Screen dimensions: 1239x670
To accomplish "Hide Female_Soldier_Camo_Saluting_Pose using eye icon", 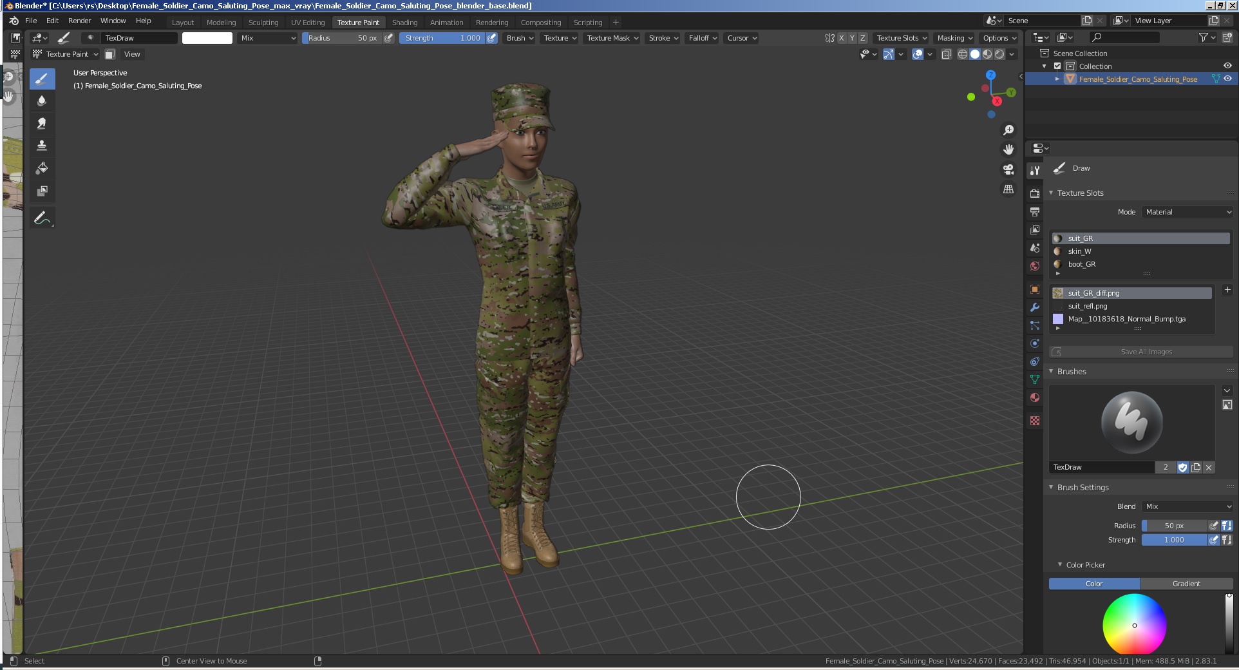I will tap(1227, 79).
